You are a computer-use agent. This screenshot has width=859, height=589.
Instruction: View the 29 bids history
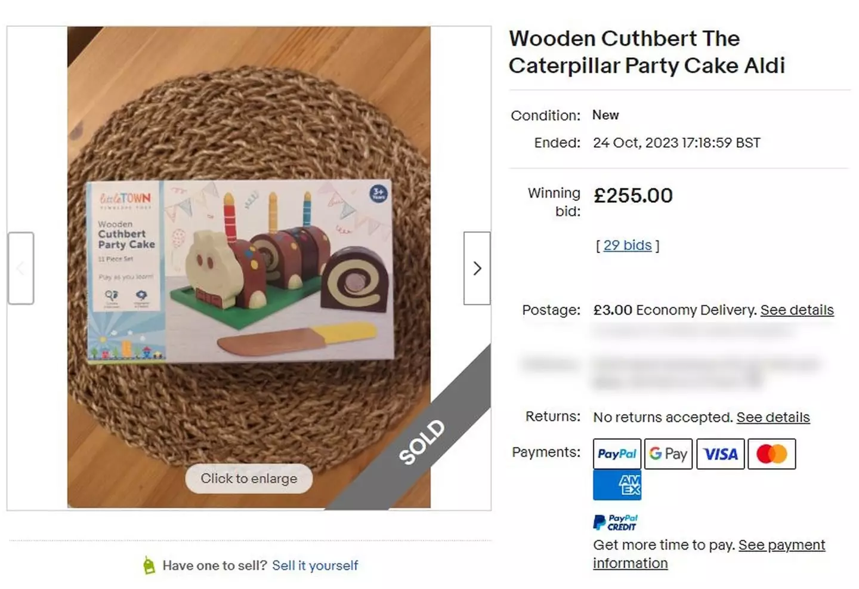tap(626, 245)
